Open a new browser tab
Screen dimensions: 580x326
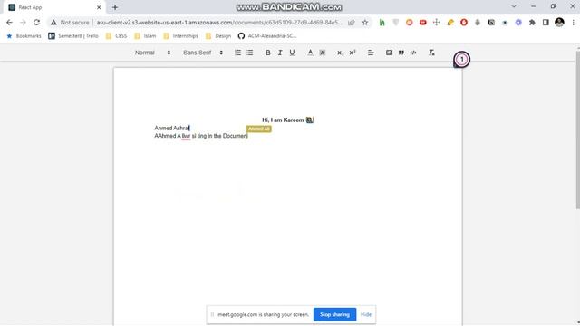click(x=115, y=7)
